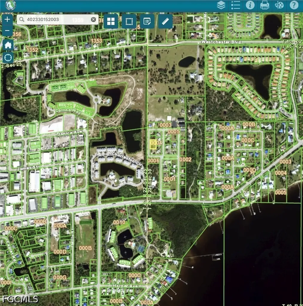Viewport: 303px width, 306px height.
Task: Click the parcel search input field
Action: 58,19
